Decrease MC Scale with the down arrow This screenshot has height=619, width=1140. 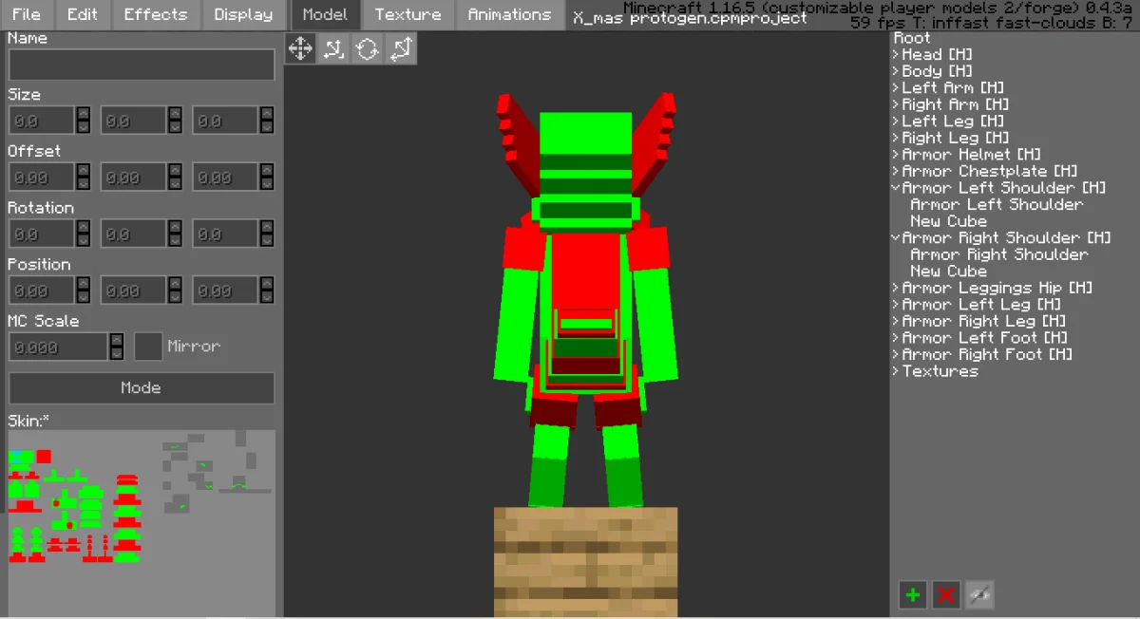click(117, 353)
